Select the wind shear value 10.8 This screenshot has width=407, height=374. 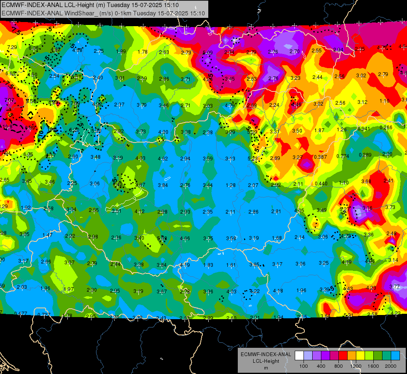[7, 127]
